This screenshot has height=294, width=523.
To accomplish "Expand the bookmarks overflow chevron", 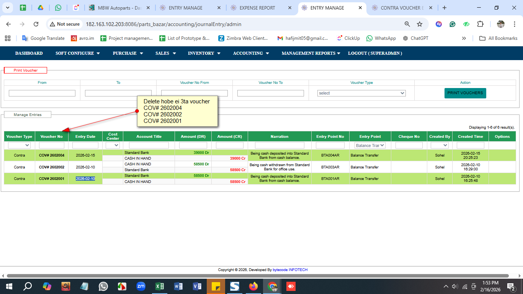I will tap(464, 38).
